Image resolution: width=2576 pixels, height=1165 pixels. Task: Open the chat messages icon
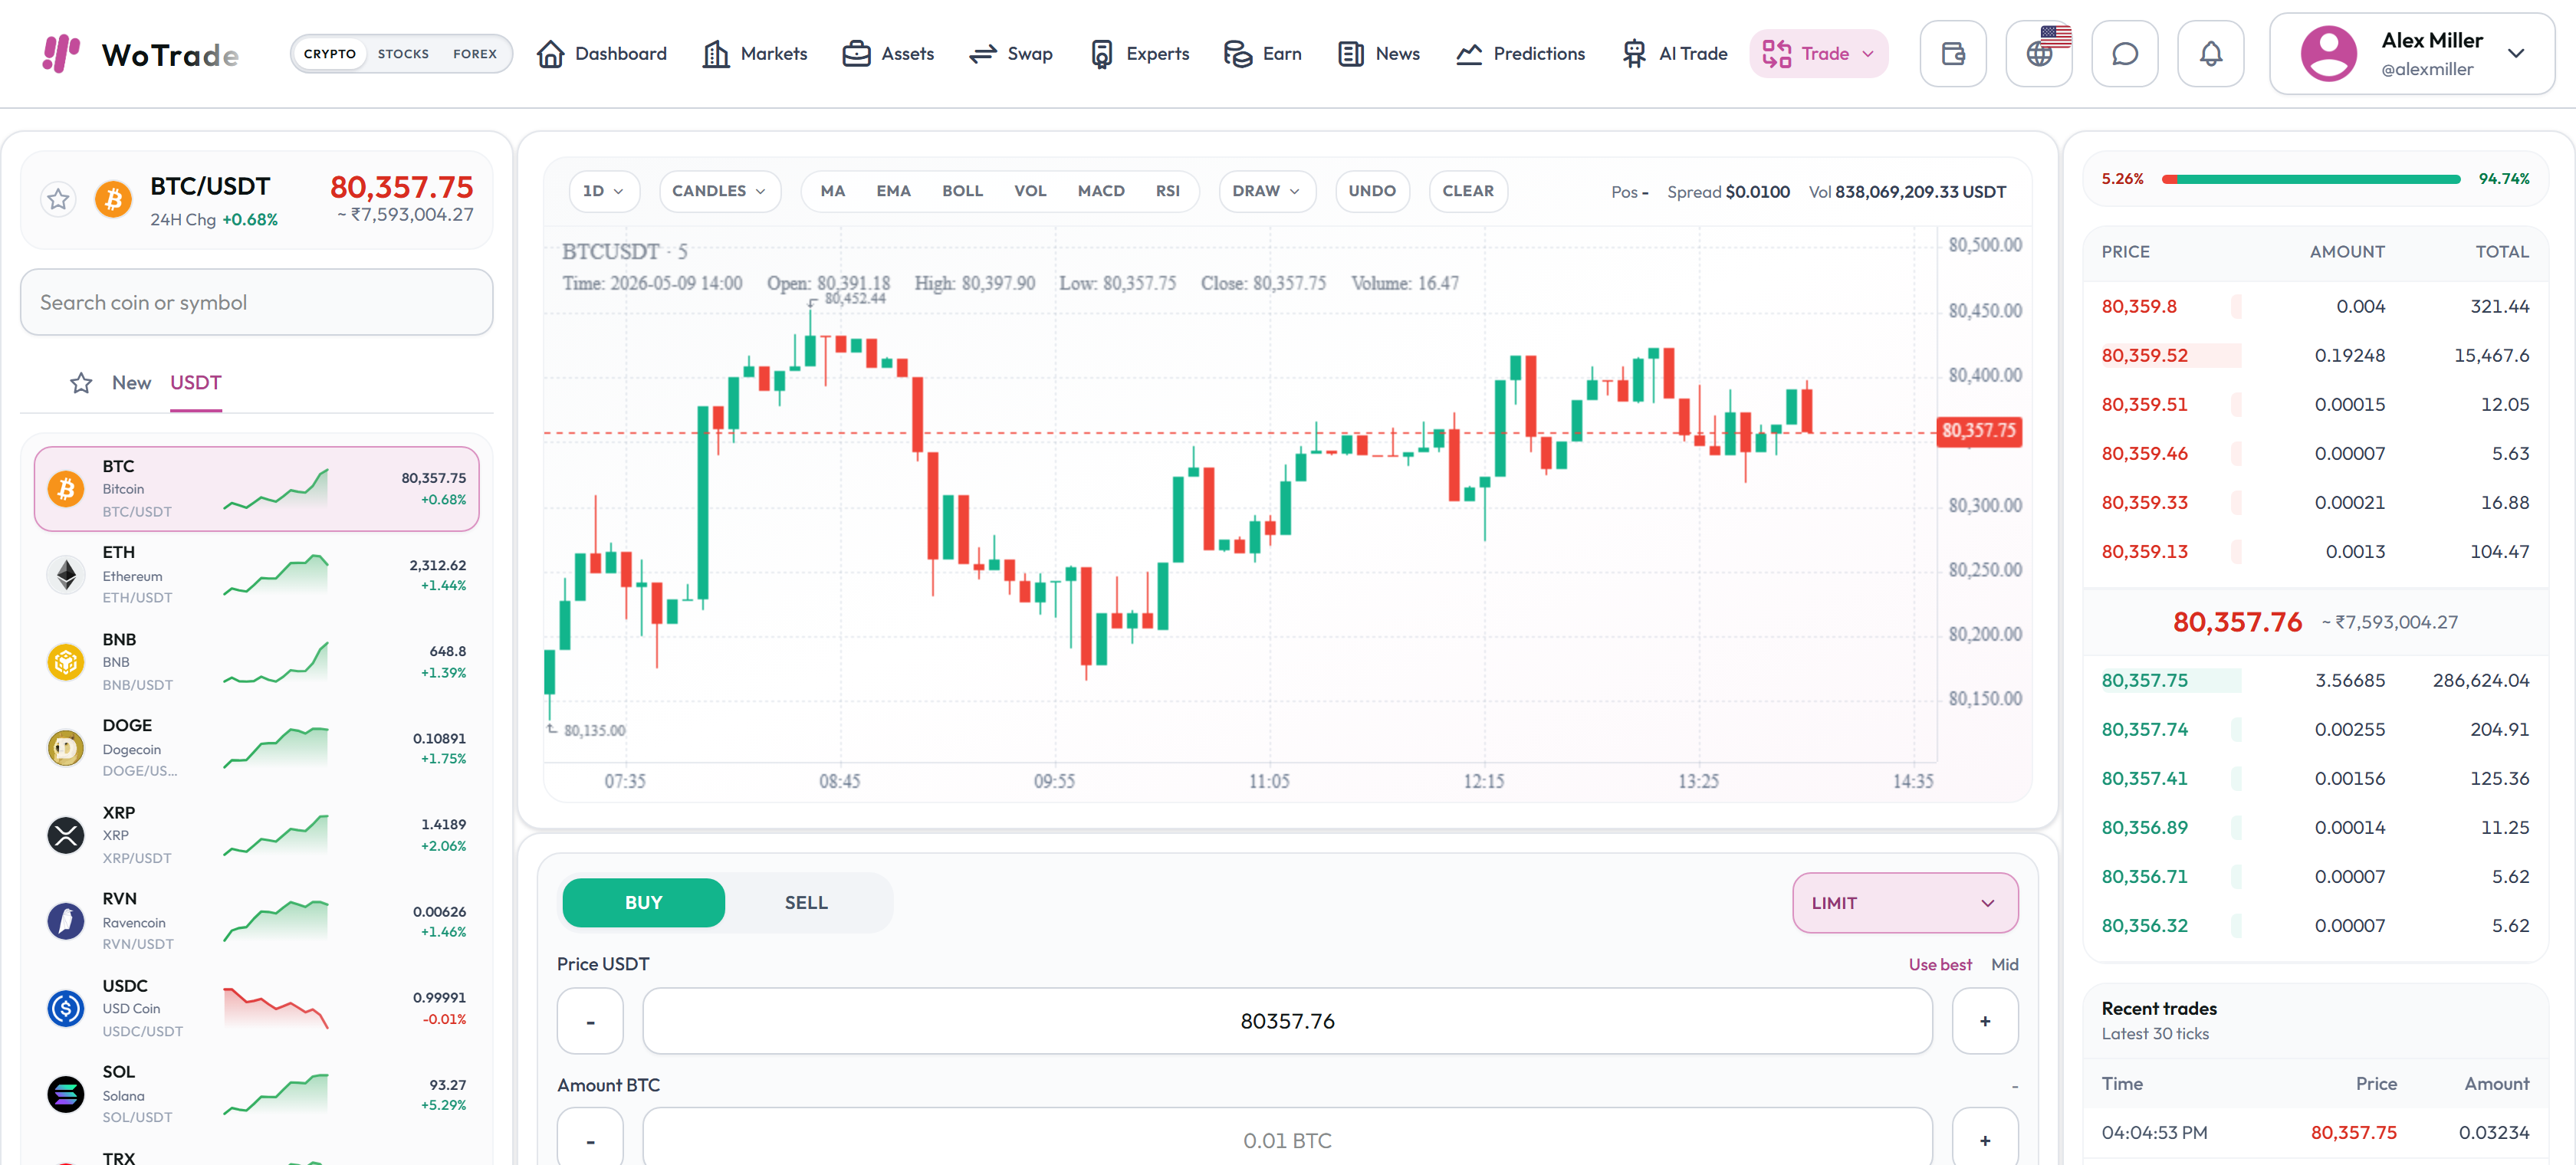point(2124,54)
